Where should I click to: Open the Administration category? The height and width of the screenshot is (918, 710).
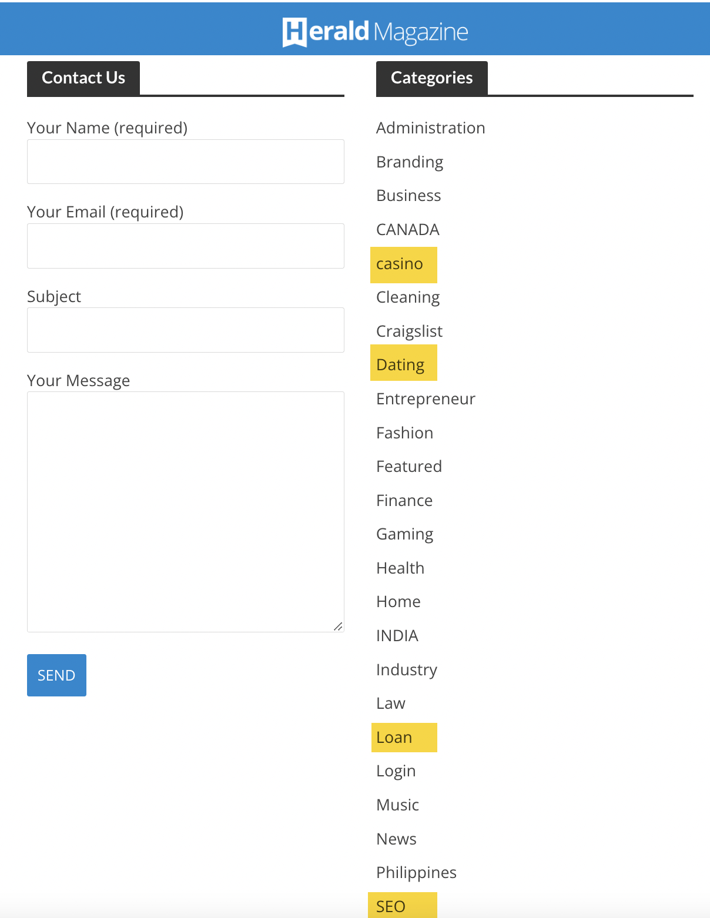click(x=430, y=128)
